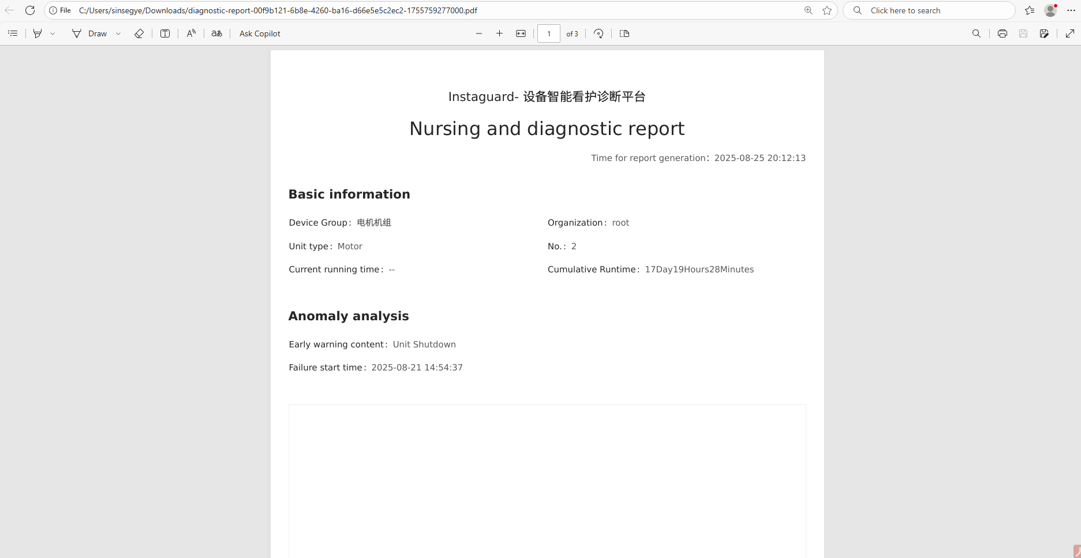Open the Translate option
This screenshot has height=558, width=1081.
(217, 33)
